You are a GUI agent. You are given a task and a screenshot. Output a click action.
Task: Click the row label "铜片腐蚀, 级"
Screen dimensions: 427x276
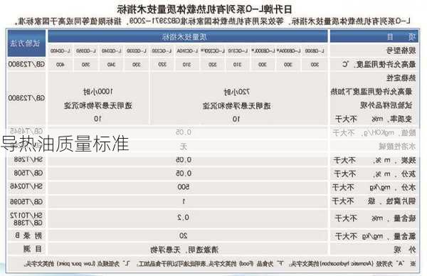(391, 201)
